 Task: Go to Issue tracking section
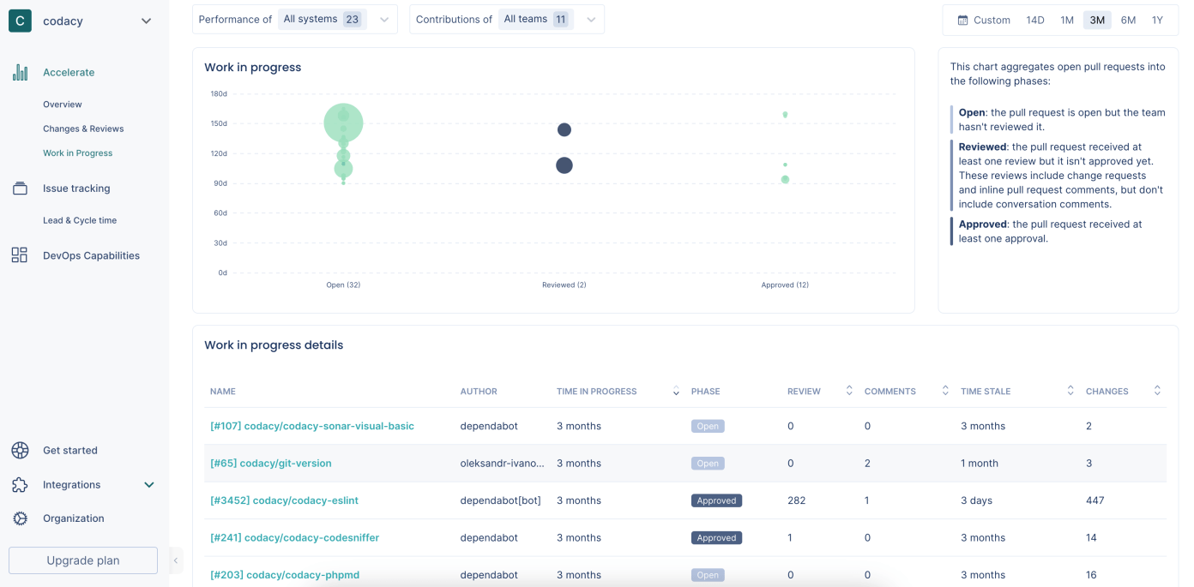[x=76, y=189]
